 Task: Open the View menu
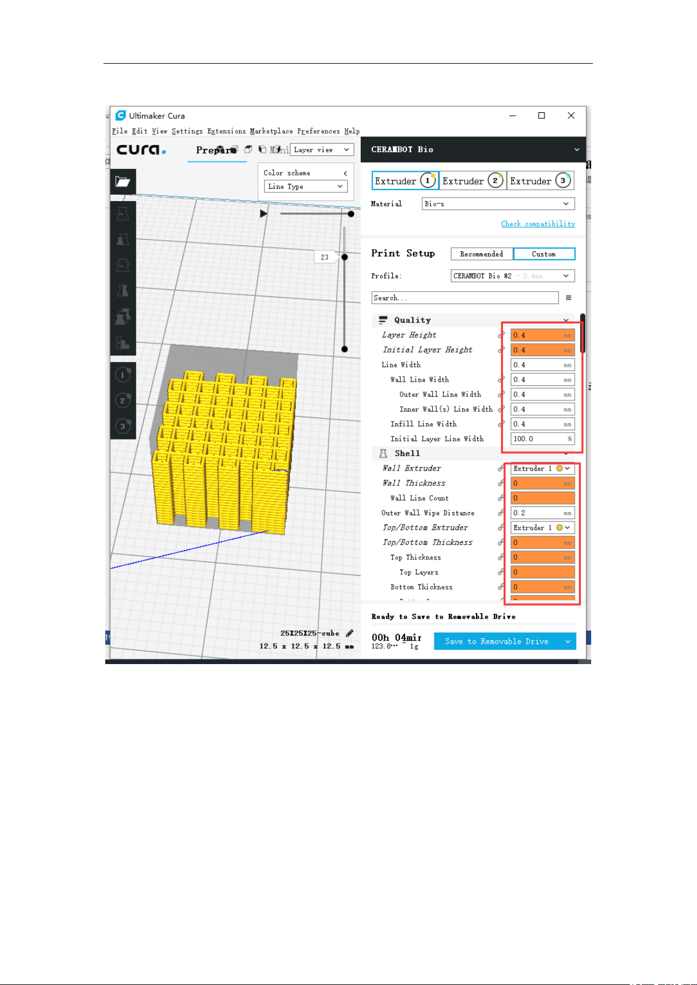coord(160,131)
